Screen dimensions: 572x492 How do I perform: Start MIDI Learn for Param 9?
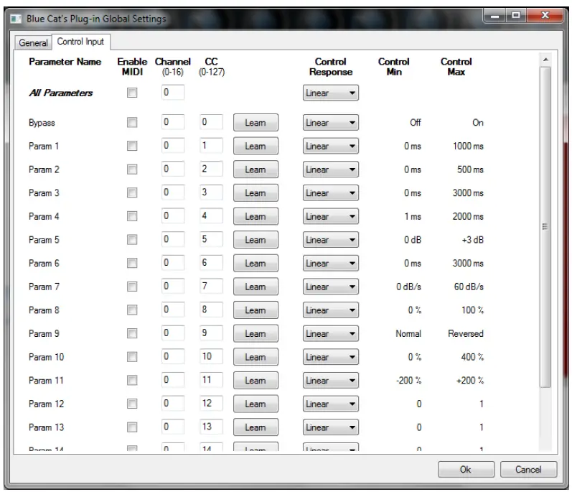(255, 333)
